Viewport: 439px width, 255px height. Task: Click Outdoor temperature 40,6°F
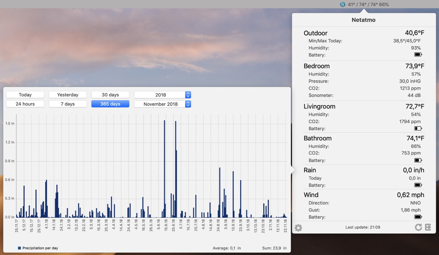415,33
